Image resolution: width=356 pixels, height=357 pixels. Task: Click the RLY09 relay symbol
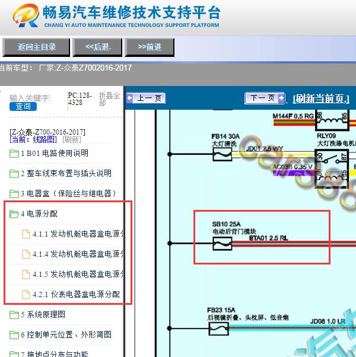click(332, 169)
